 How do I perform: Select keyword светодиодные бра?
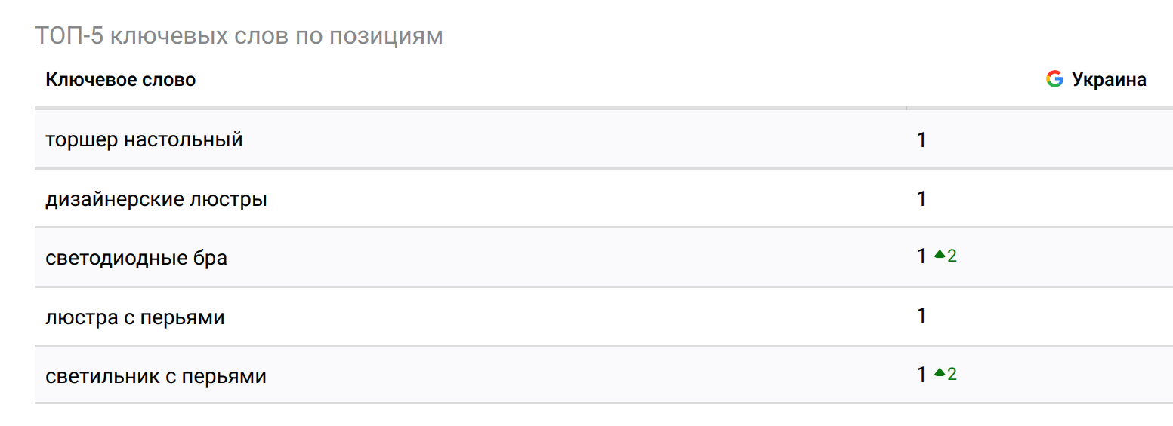(x=136, y=258)
